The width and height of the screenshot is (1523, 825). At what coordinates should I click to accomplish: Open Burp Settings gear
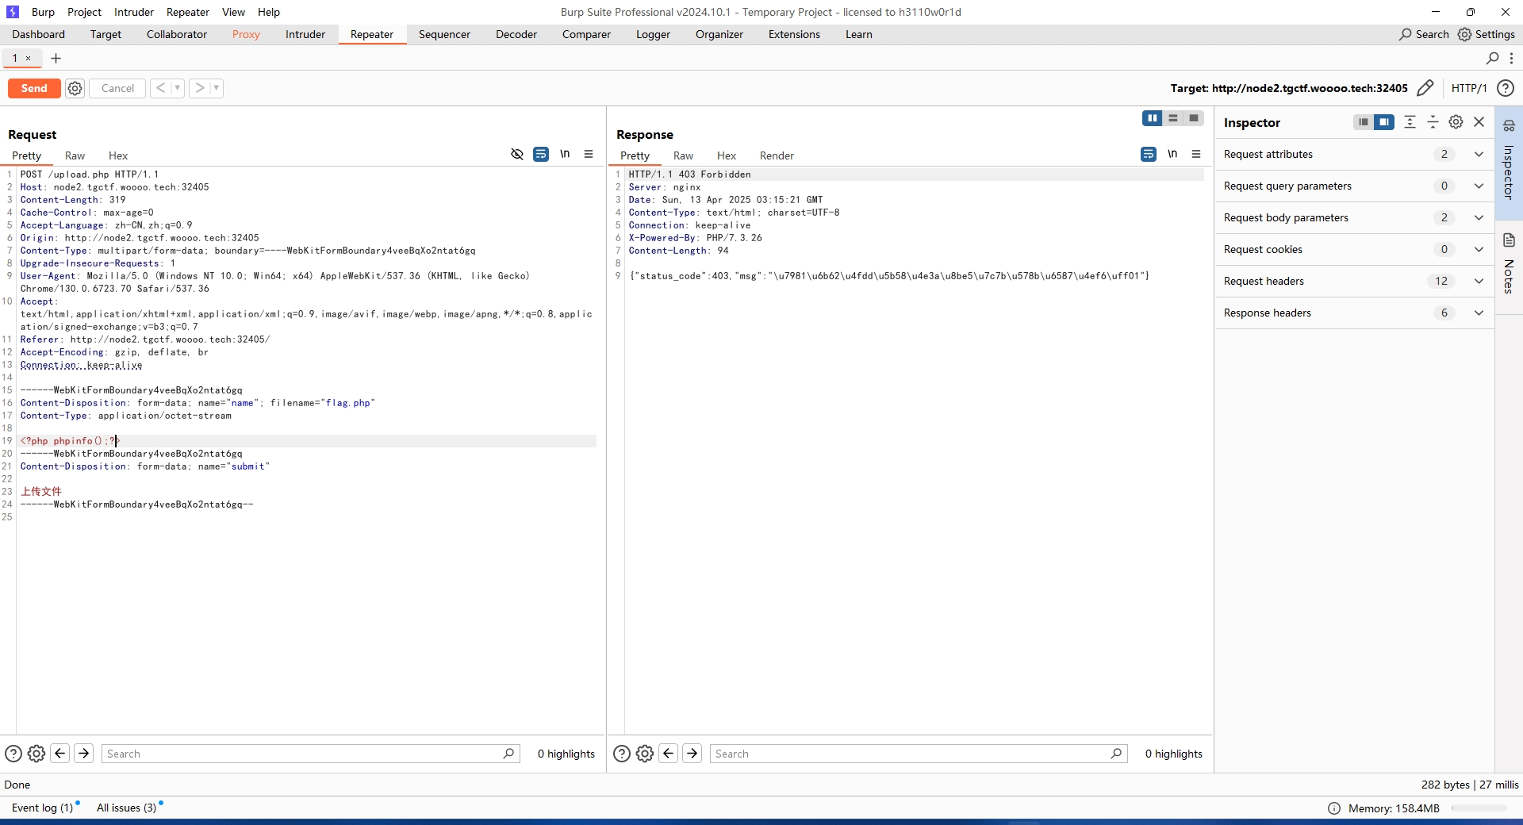(x=1464, y=34)
